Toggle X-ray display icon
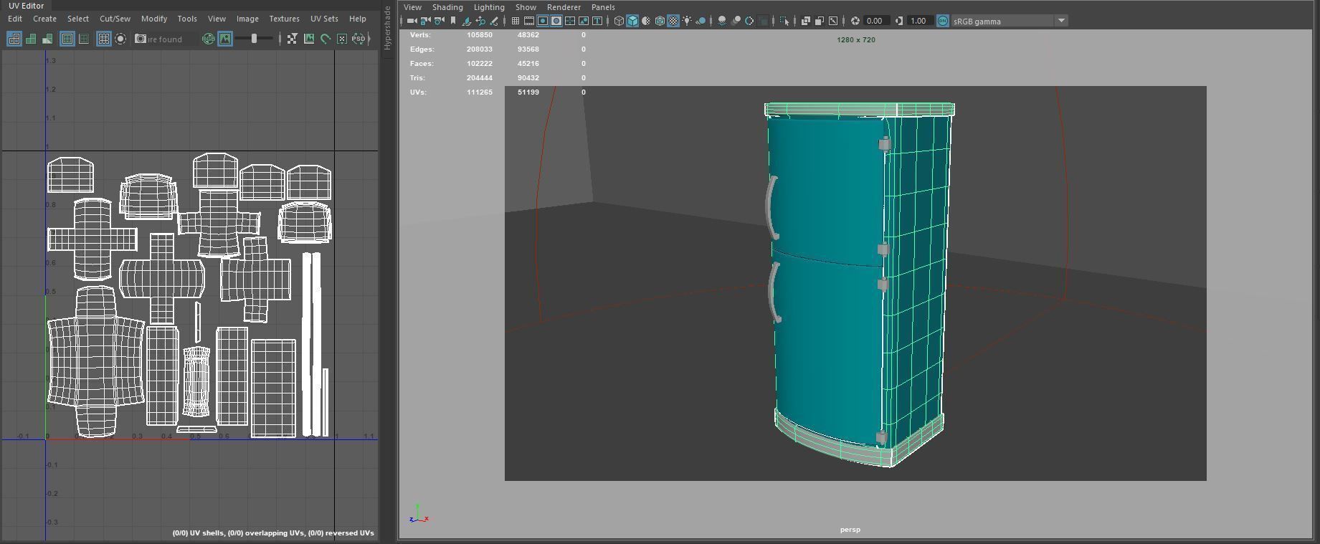The width and height of the screenshot is (1320, 544). [x=805, y=21]
